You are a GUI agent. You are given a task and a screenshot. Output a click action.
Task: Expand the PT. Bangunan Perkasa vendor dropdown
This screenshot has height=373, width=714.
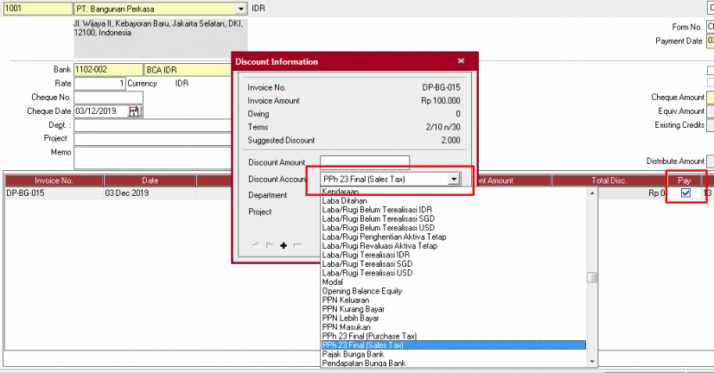(240, 9)
